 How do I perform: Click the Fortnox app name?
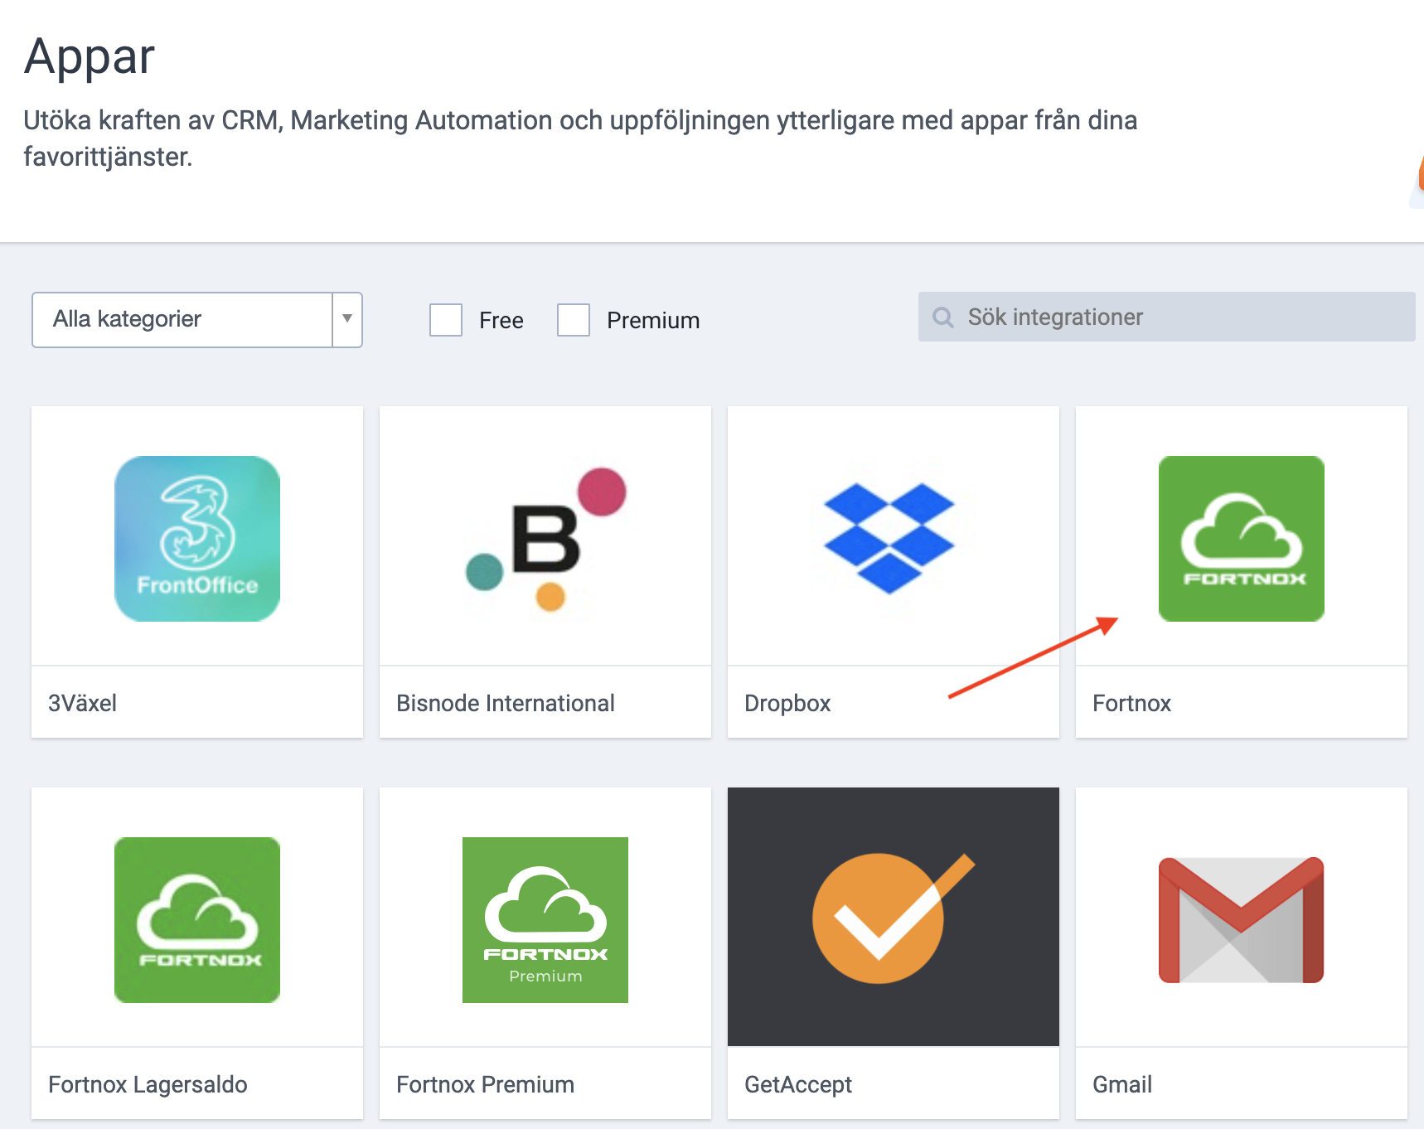click(1132, 703)
